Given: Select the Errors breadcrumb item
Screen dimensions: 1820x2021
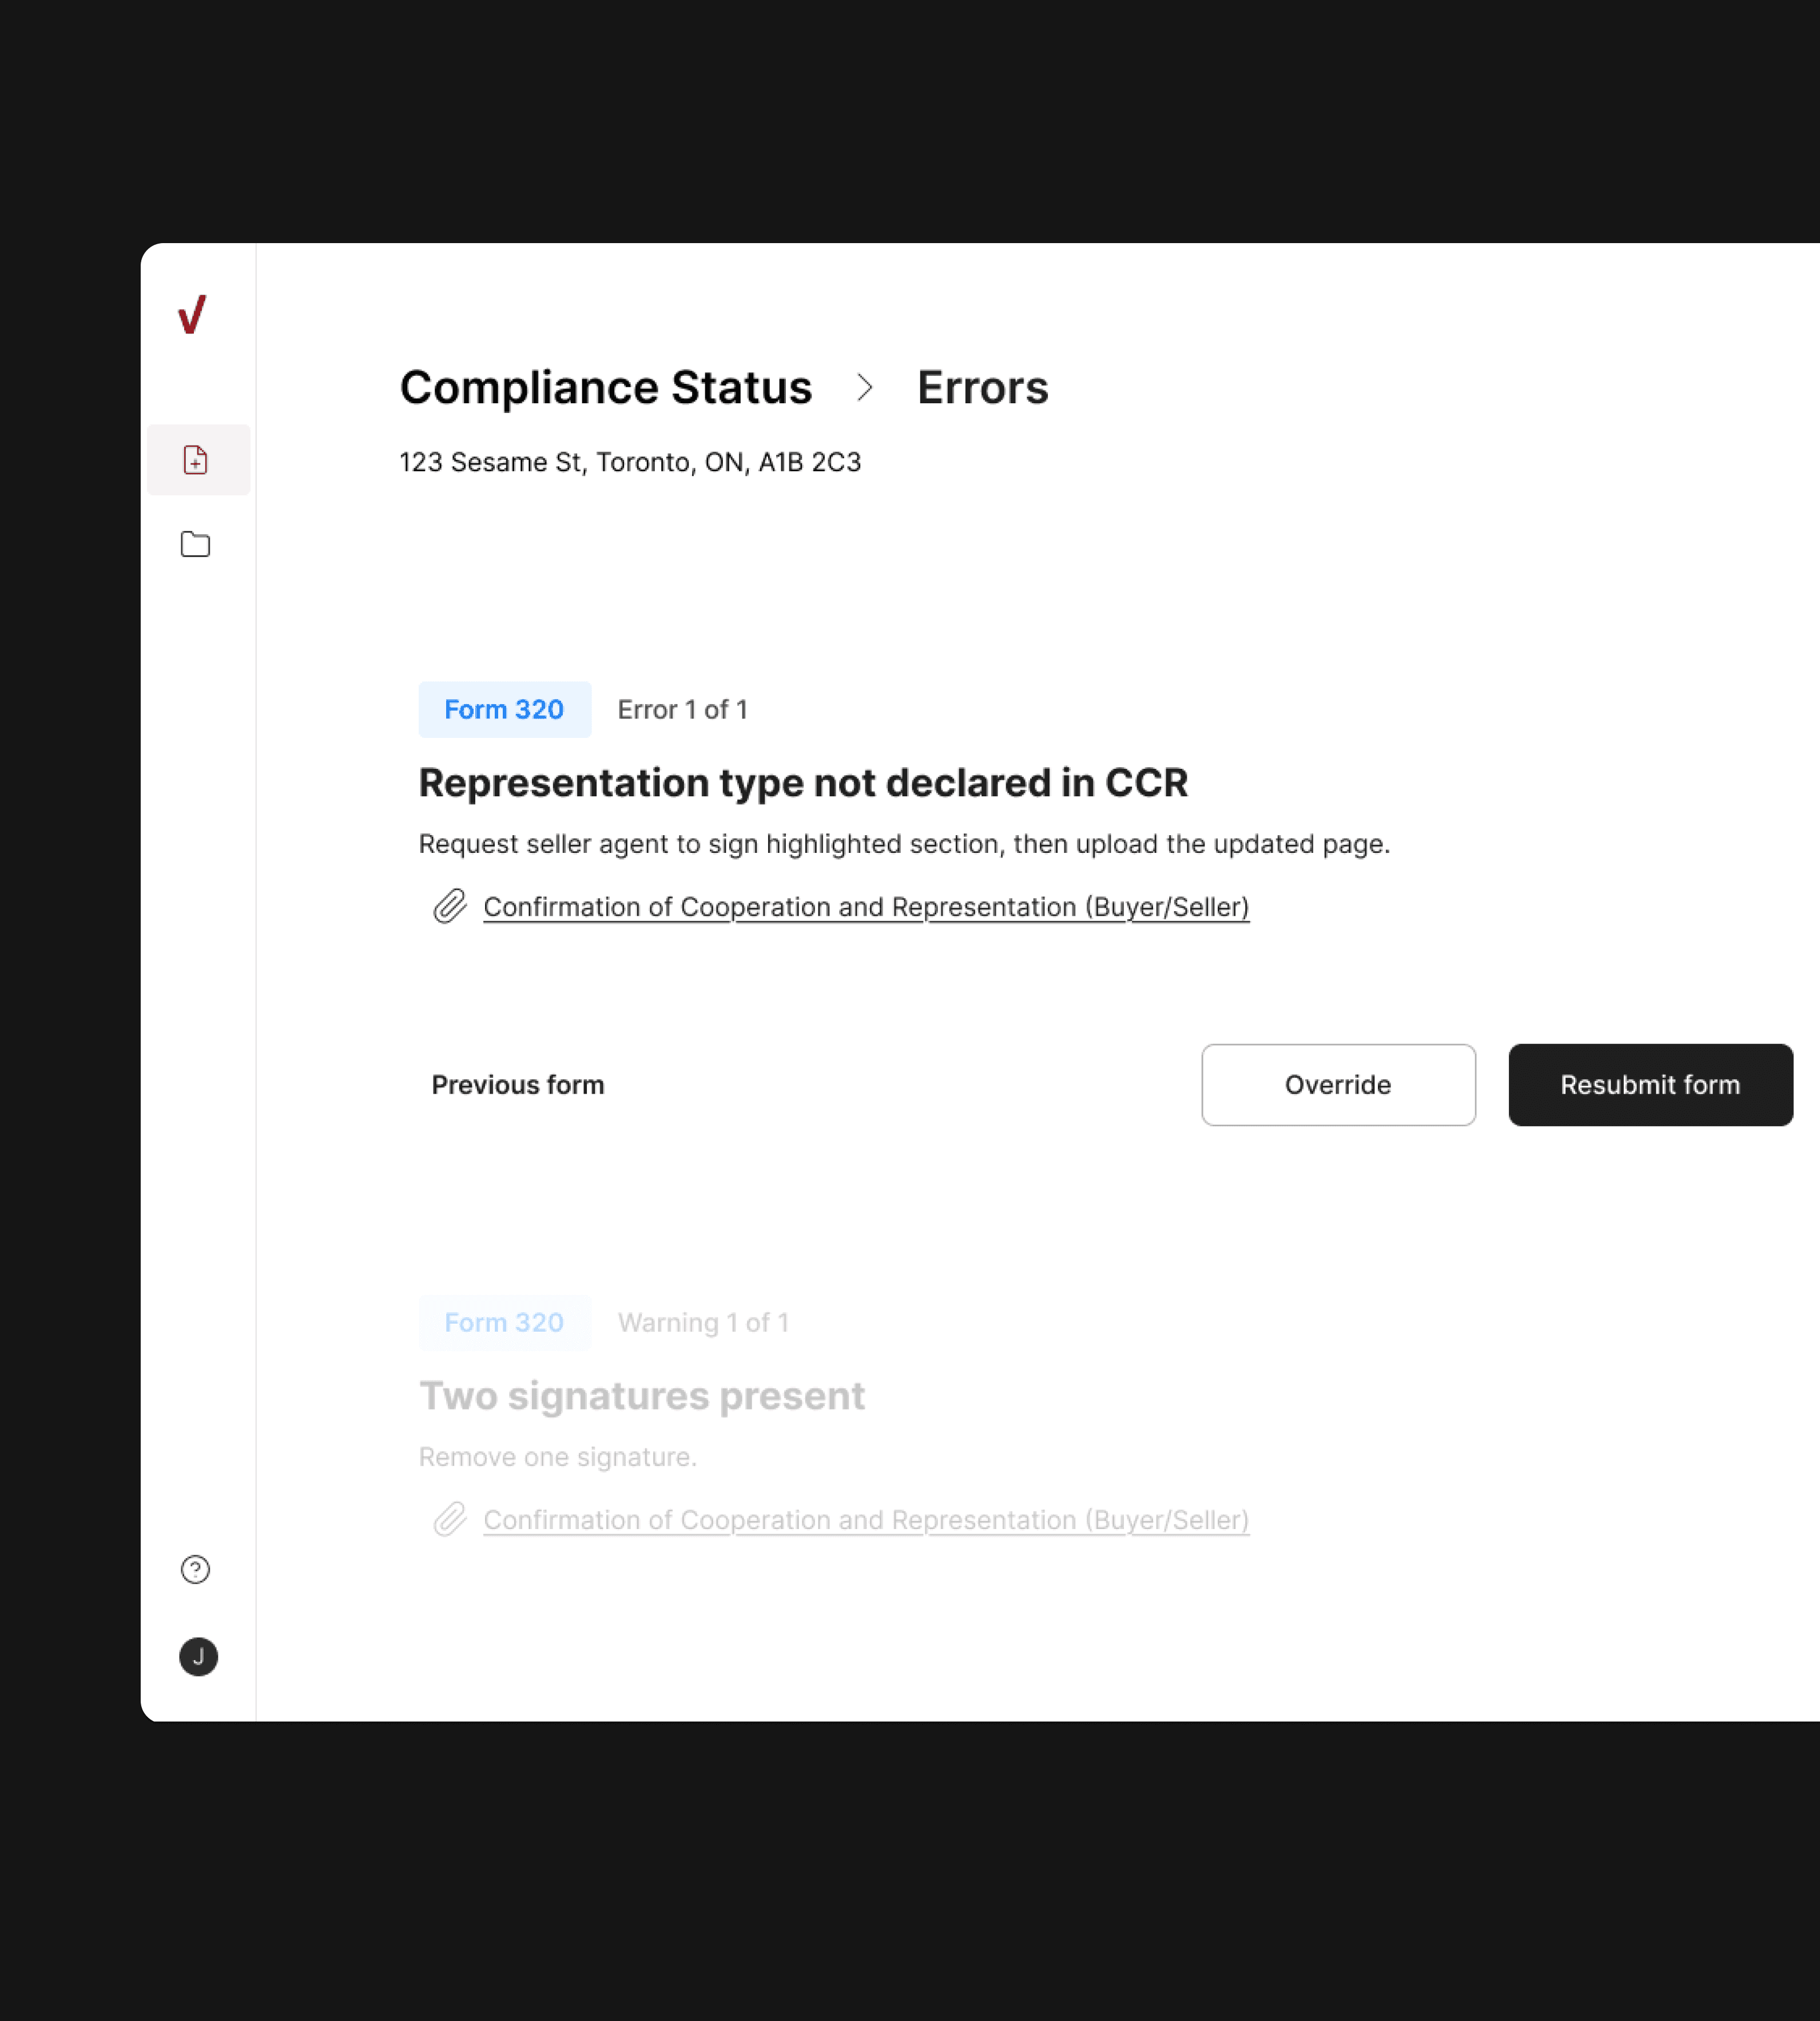Looking at the screenshot, I should [x=982, y=388].
